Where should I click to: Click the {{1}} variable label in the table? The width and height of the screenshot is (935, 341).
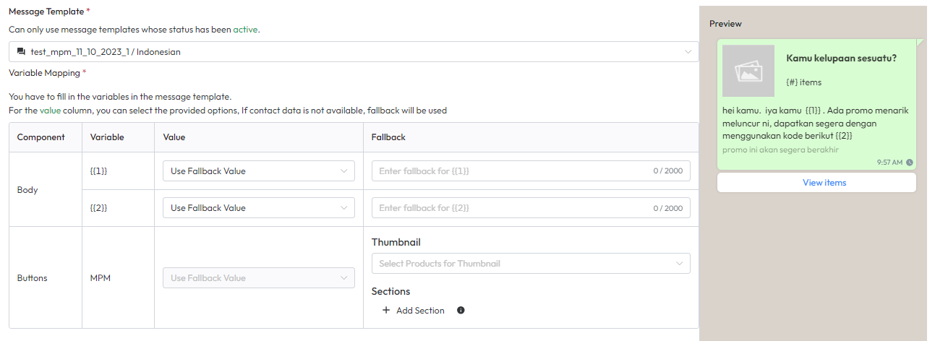100,171
